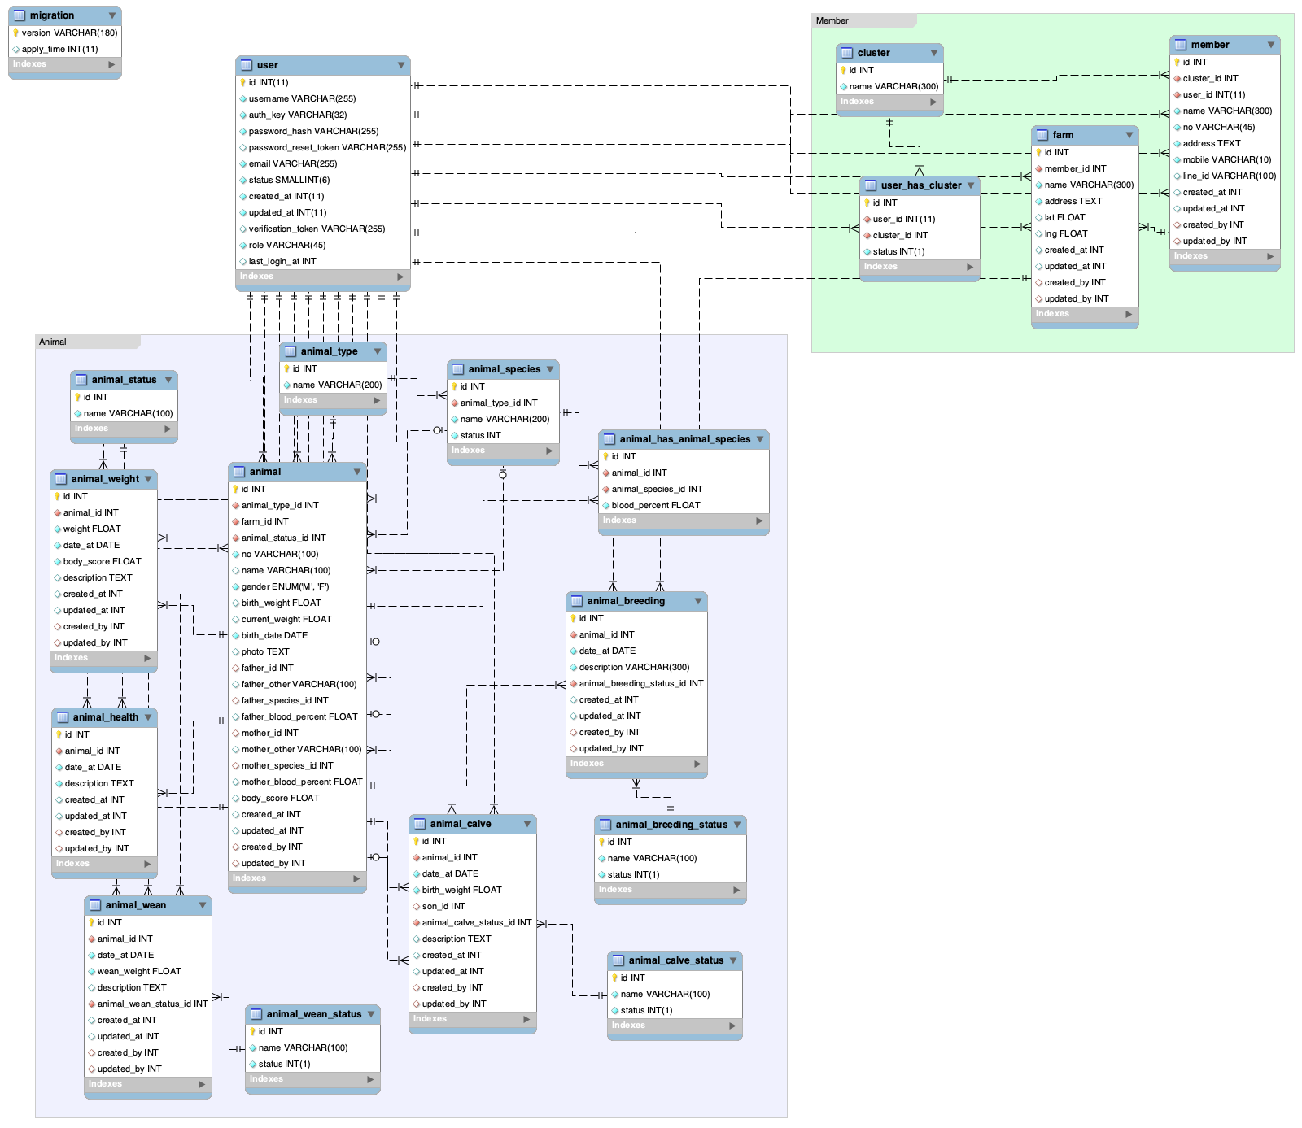1302x1128 pixels.
Task: Select animal_calve_status_id column in animal_calve
Action: click(x=476, y=922)
